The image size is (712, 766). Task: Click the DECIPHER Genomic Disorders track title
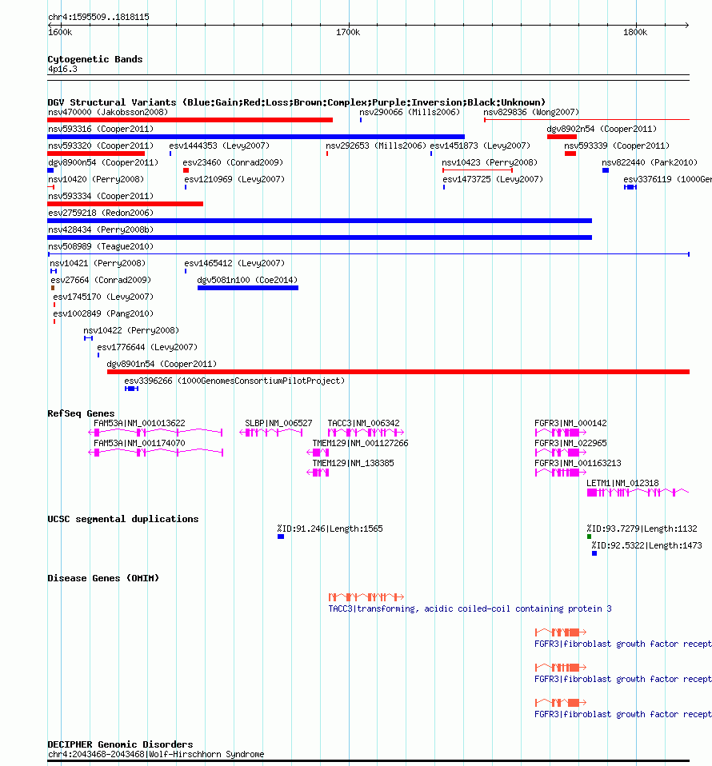pyautogui.click(x=120, y=744)
